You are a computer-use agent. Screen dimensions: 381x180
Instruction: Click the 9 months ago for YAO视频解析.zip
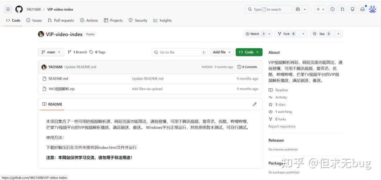pos(247,89)
